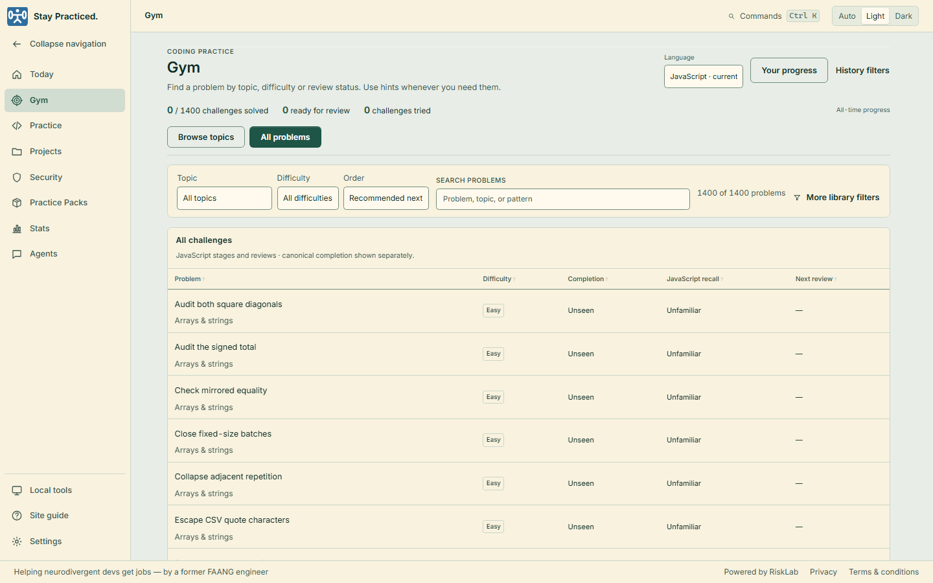Viewport: 933px width, 583px height.
Task: Click the Collapse navigation label
Action: [68, 44]
